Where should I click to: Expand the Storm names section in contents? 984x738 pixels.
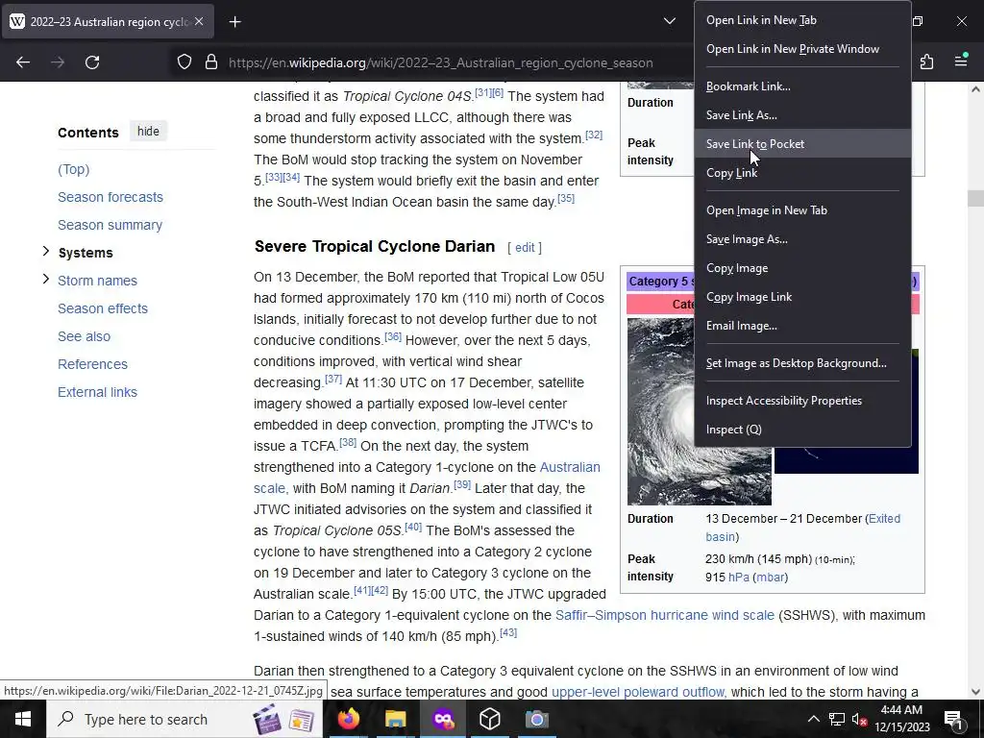click(x=45, y=280)
